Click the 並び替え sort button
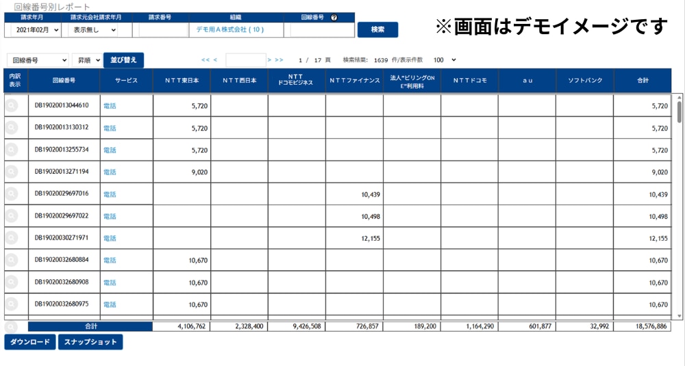 click(x=123, y=60)
